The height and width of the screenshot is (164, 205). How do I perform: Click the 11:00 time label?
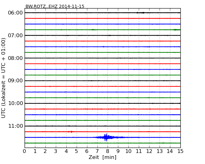(15, 126)
